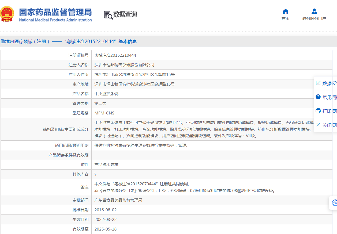Select the 打印页面 side panel entry
The width and height of the screenshot is (337, 234).
point(325,111)
